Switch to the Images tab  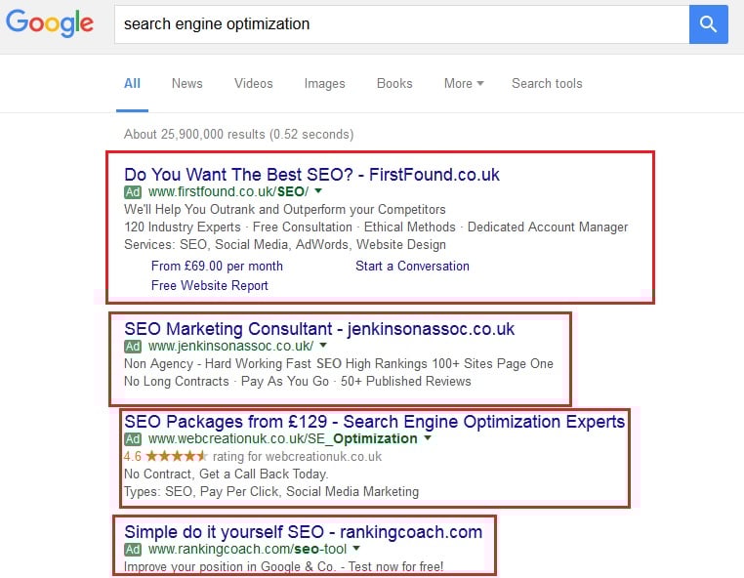pyautogui.click(x=324, y=84)
